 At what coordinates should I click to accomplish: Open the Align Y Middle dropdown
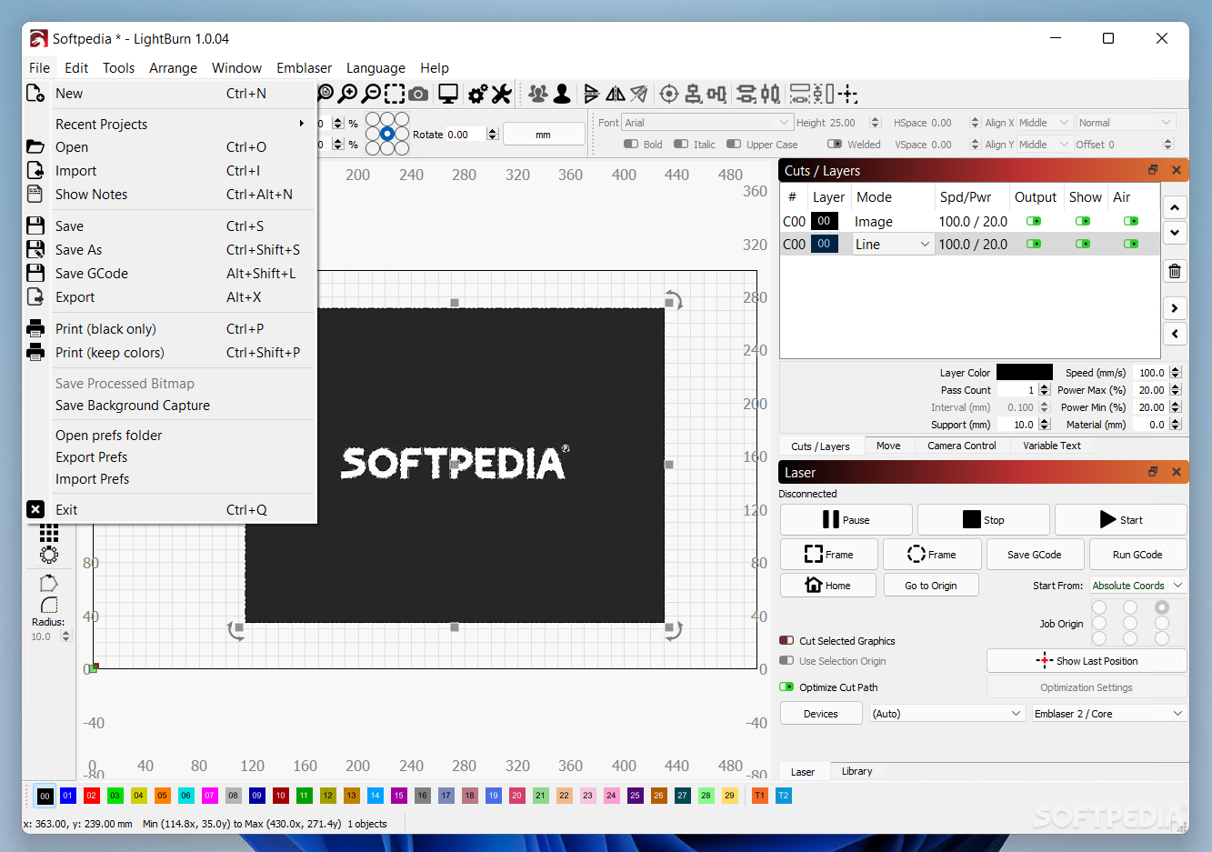coord(1044,145)
